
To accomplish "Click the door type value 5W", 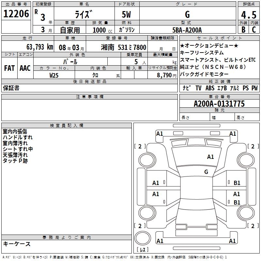I will click(x=126, y=14).
